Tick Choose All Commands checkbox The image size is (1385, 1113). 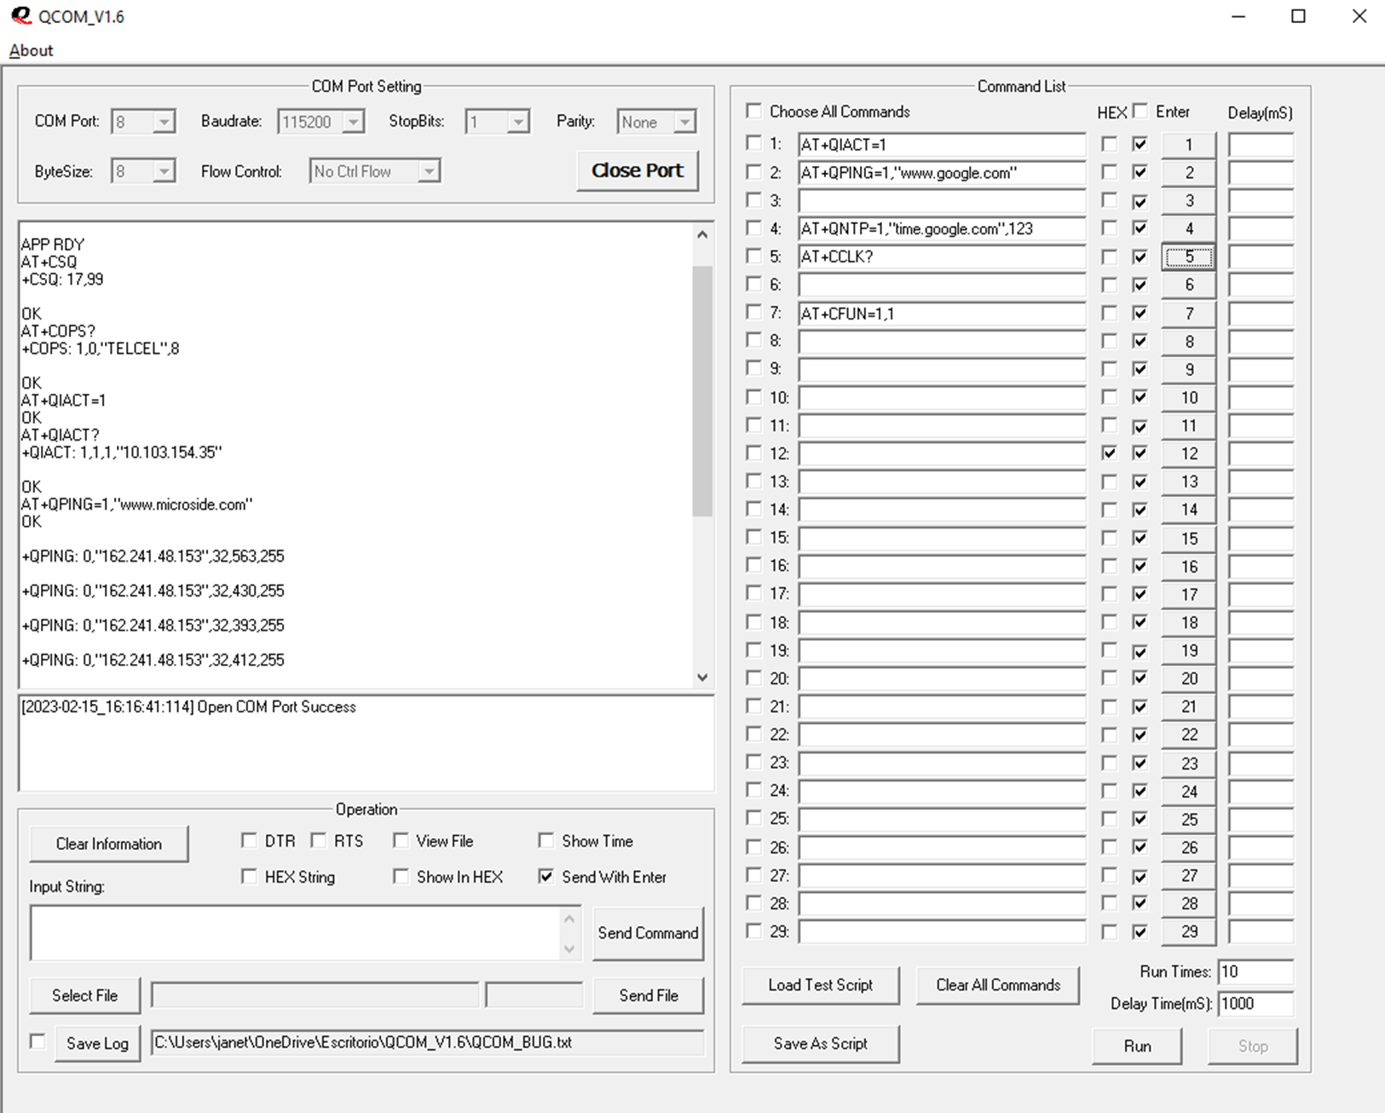click(753, 112)
